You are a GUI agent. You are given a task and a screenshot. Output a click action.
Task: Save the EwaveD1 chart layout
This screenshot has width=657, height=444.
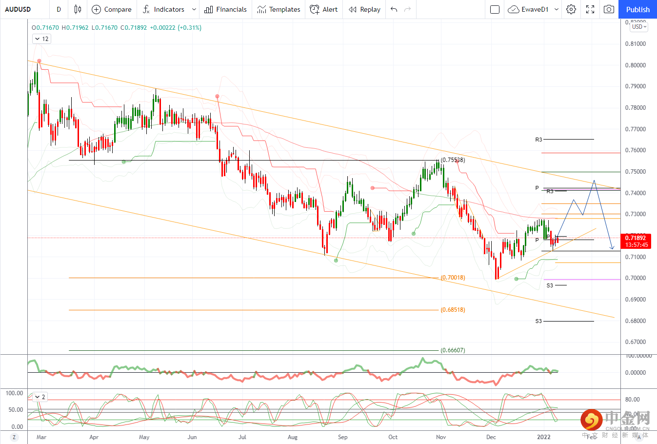(528, 9)
